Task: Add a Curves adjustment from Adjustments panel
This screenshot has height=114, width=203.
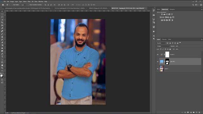Action: (167, 14)
